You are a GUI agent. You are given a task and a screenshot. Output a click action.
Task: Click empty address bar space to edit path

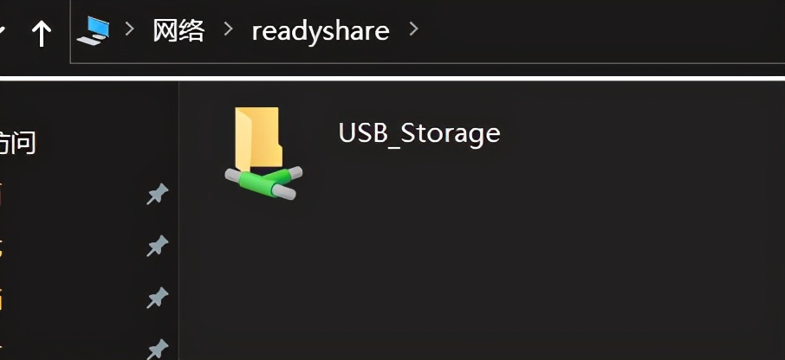click(600, 31)
